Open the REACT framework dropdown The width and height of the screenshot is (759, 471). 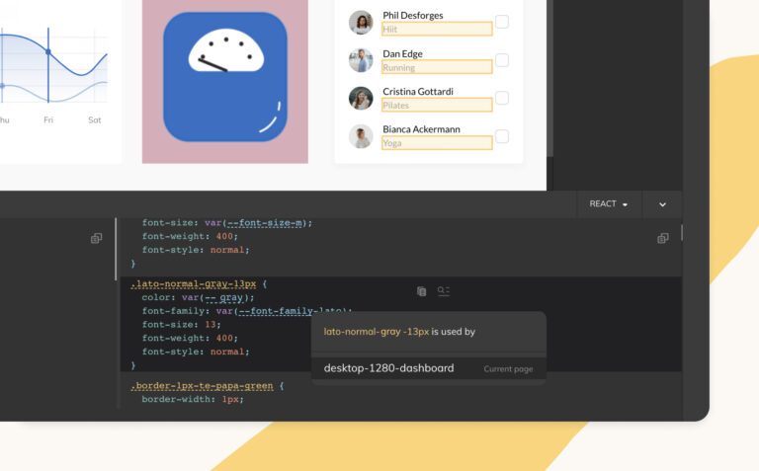pos(609,204)
